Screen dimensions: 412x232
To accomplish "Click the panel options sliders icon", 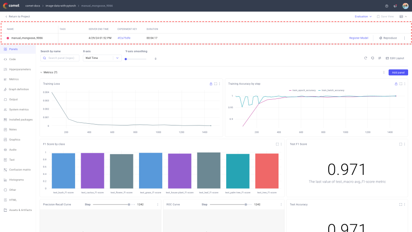I will 380,58.
